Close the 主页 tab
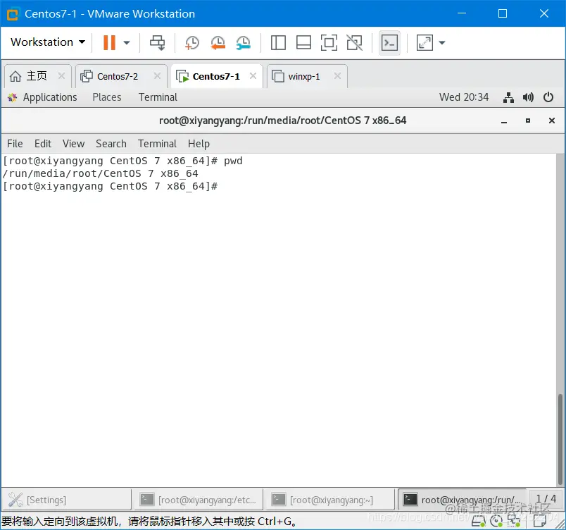The width and height of the screenshot is (566, 530). (61, 76)
